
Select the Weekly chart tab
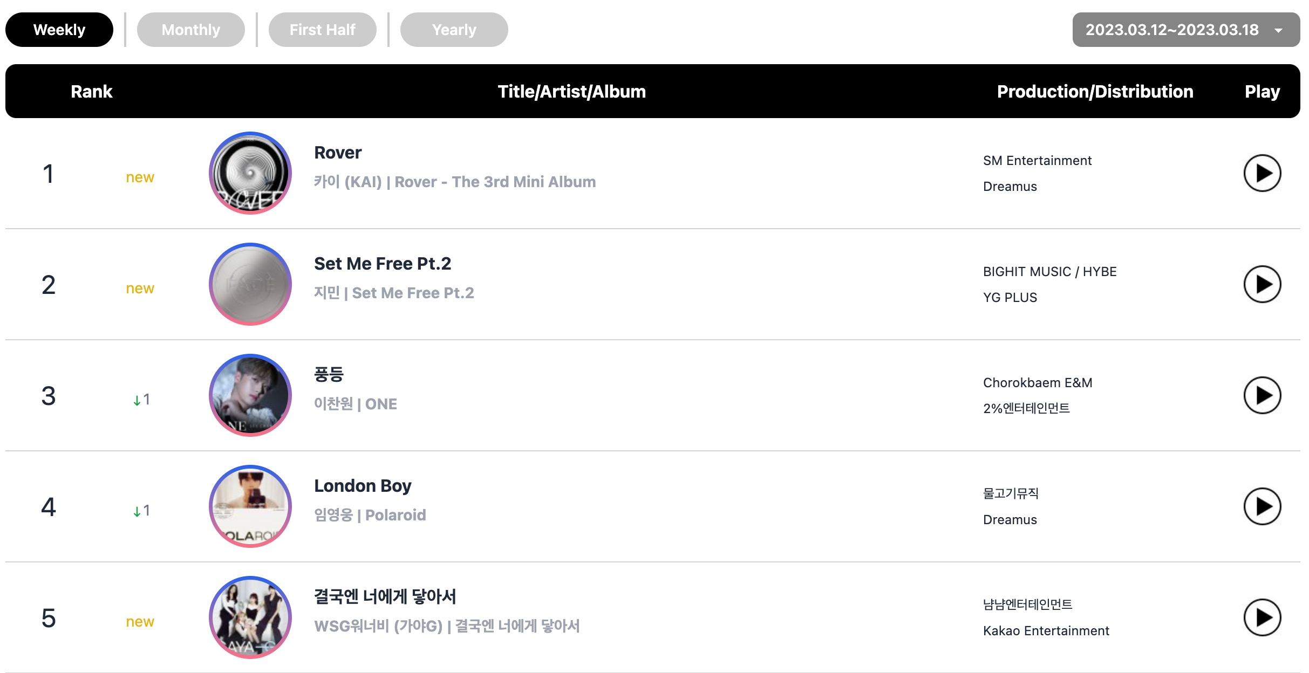(x=59, y=30)
